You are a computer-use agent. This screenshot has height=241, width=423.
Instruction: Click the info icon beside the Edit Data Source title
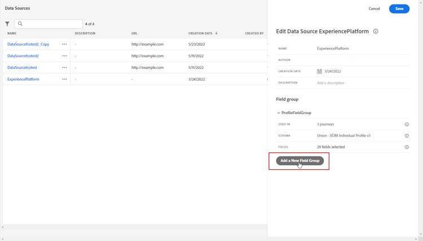pyautogui.click(x=376, y=32)
